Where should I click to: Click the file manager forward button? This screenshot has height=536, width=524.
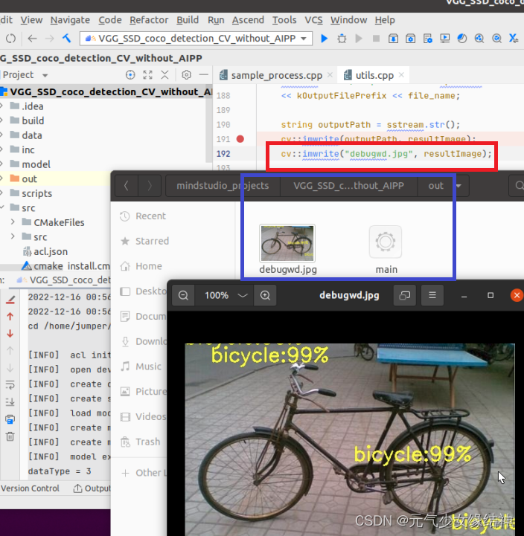point(150,186)
